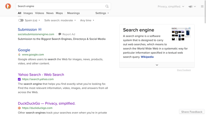
Task: Switch to the Images tab
Action: [x=28, y=13]
